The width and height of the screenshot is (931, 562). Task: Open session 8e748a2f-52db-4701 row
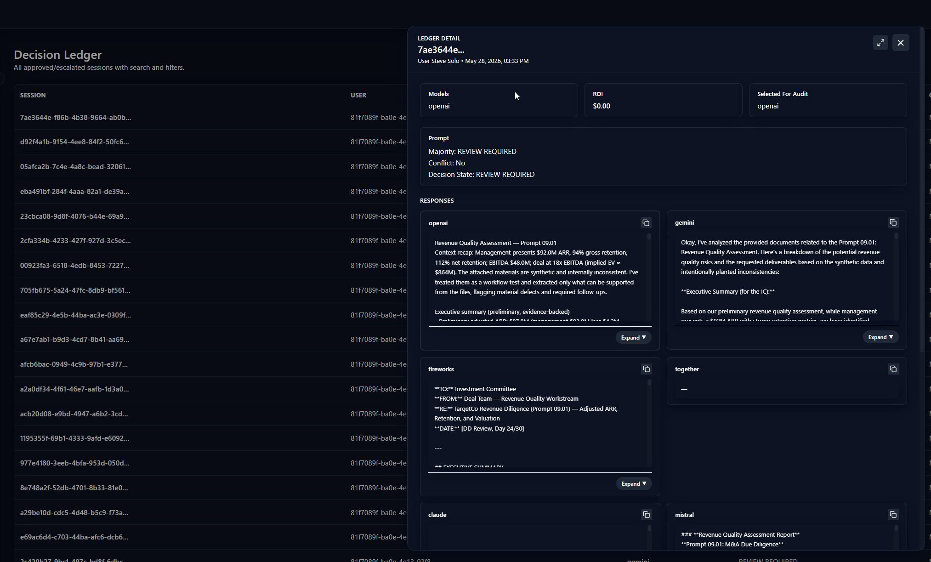coord(210,488)
